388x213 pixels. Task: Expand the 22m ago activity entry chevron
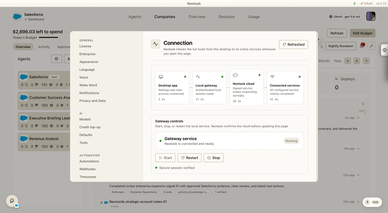click(x=358, y=175)
